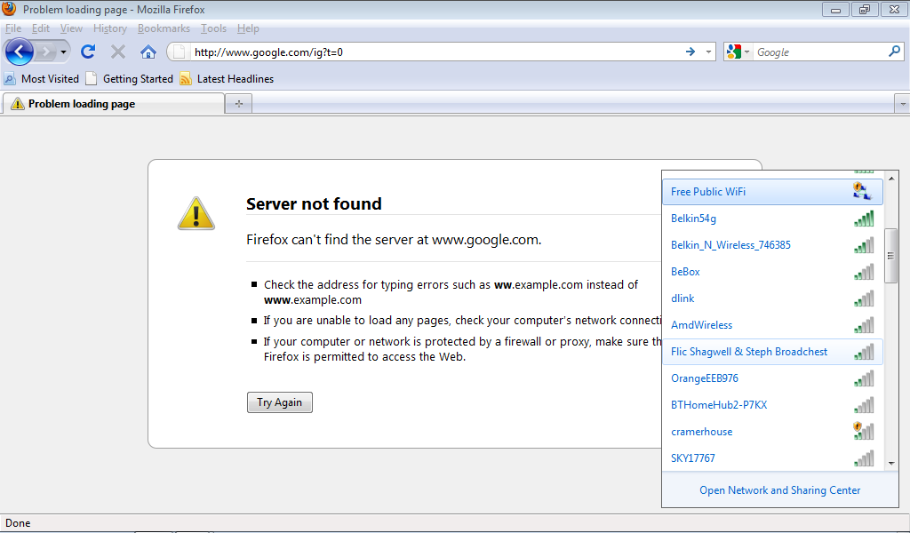
Task: Click signal bars next to AmdWireless
Action: point(864,325)
